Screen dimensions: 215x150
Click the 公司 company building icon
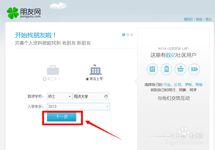(x=166, y=69)
